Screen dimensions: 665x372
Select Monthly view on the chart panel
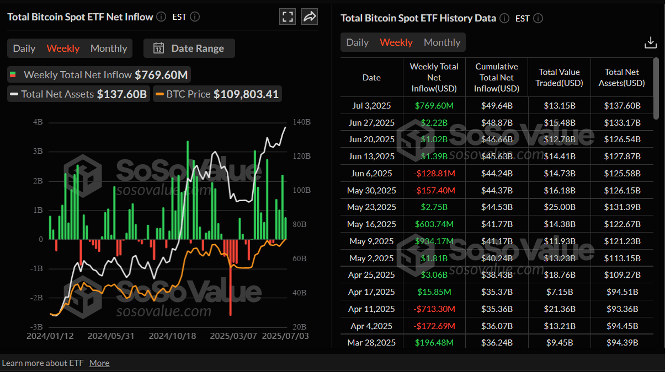pos(108,48)
